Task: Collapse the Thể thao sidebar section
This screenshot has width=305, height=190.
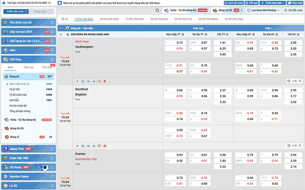Action: 52,59
